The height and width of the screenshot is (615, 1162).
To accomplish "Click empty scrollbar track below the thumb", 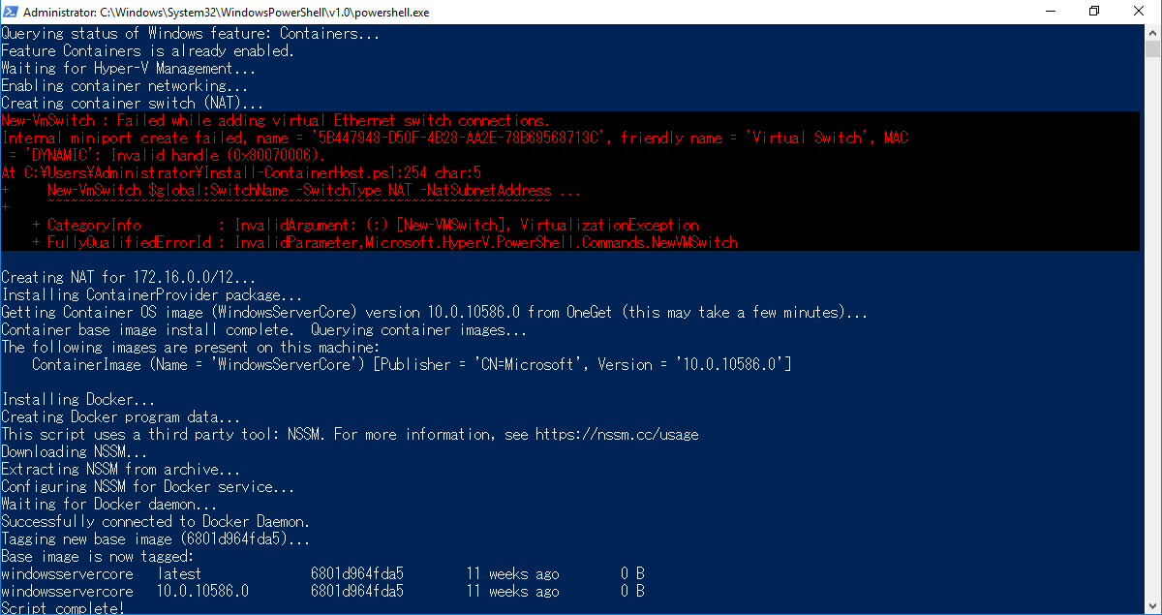I will [x=1152, y=329].
